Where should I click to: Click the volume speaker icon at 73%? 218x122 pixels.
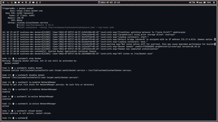pyautogui.click(x=190, y=2)
